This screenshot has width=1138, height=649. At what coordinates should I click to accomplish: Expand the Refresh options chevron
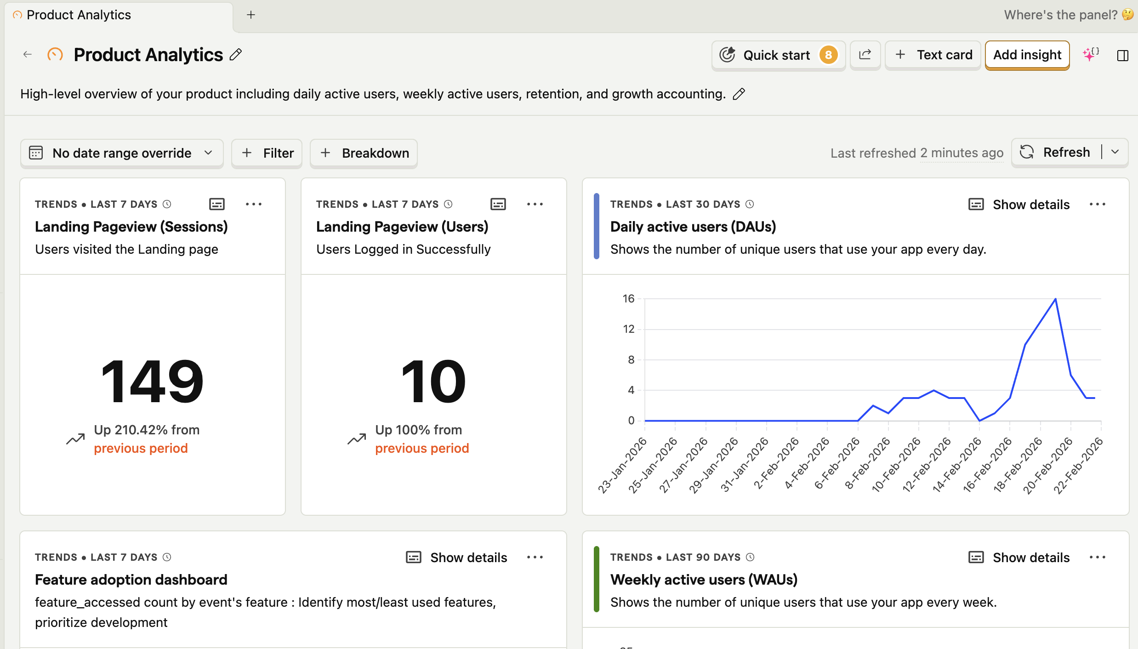[x=1115, y=152]
